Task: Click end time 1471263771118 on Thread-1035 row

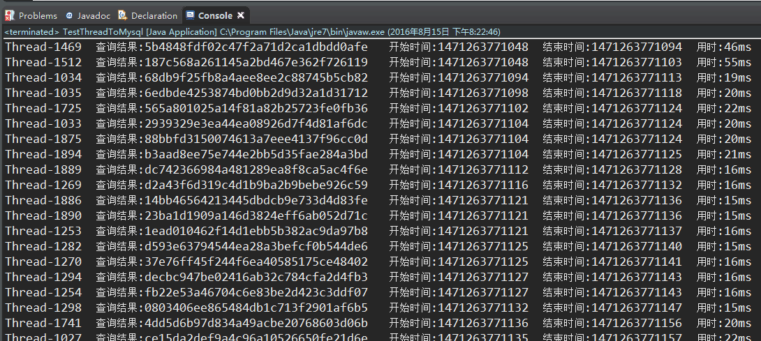Action: pos(637,93)
